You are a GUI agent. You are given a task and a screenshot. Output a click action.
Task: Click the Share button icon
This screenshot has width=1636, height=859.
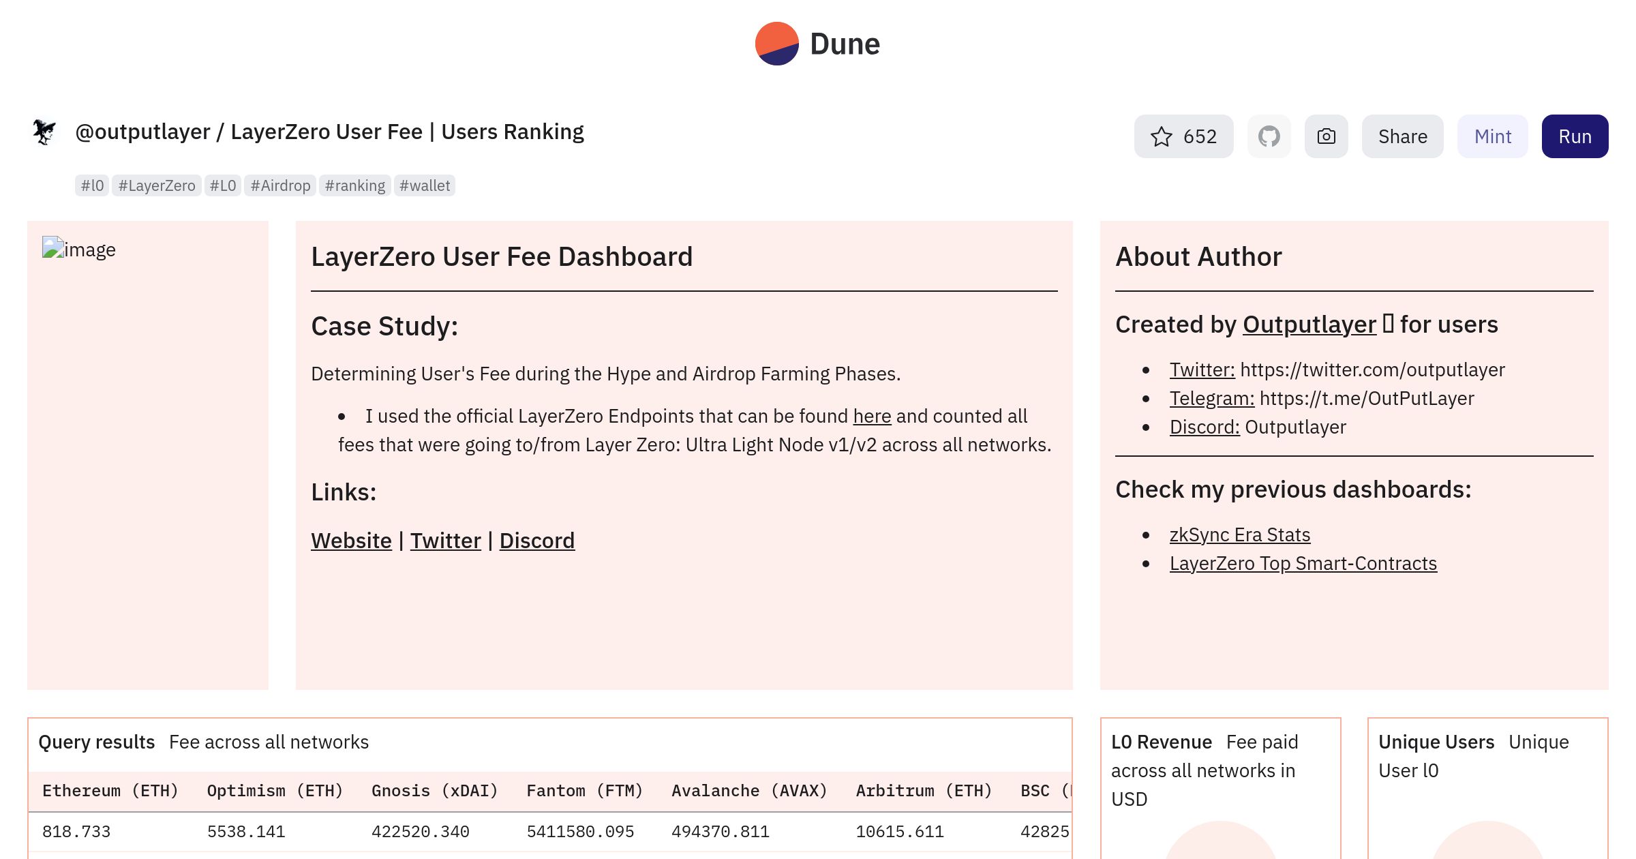point(1404,135)
